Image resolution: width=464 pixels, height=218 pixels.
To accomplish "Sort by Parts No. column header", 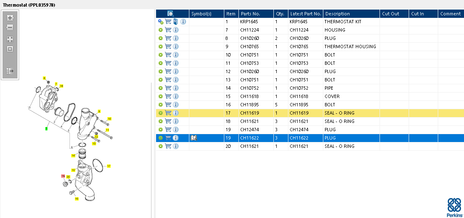I will pyautogui.click(x=256, y=14).
